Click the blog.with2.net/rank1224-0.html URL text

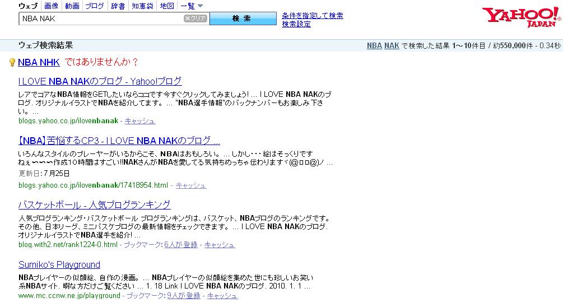click(x=68, y=244)
